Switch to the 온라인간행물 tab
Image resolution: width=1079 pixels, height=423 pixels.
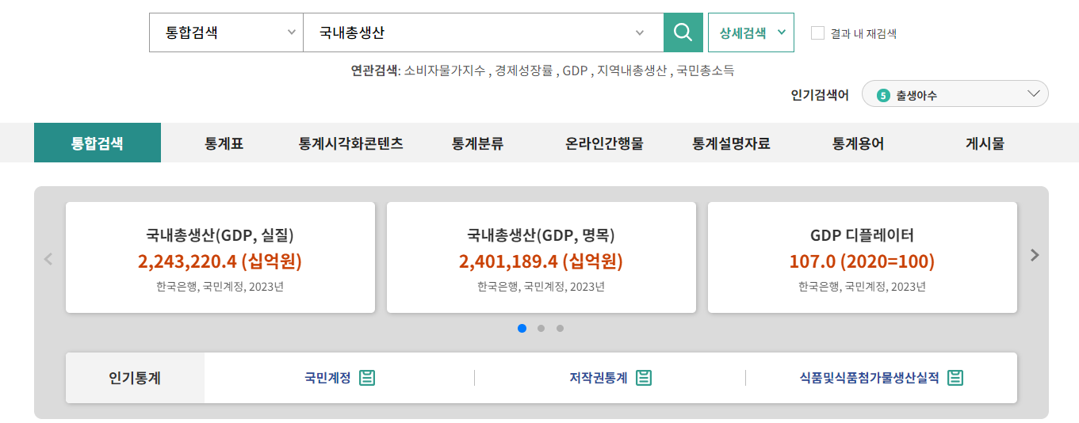[x=604, y=143]
